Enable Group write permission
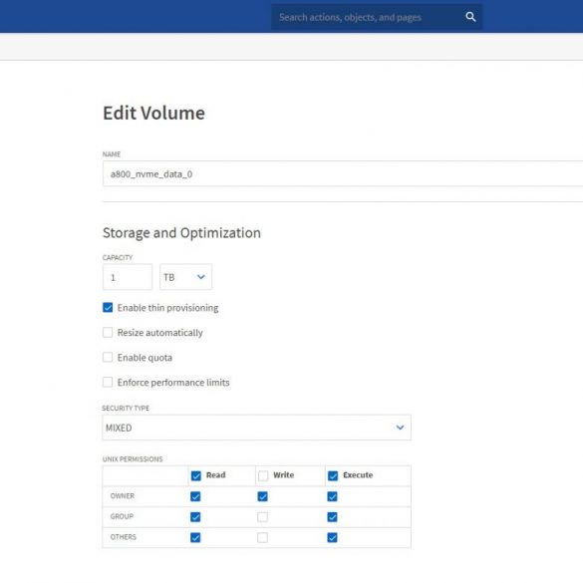583x583 pixels. [x=262, y=517]
